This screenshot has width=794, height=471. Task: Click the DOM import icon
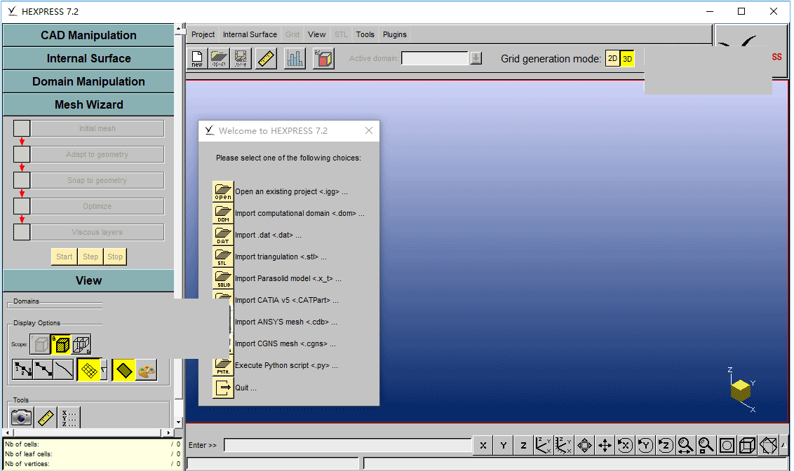click(223, 213)
